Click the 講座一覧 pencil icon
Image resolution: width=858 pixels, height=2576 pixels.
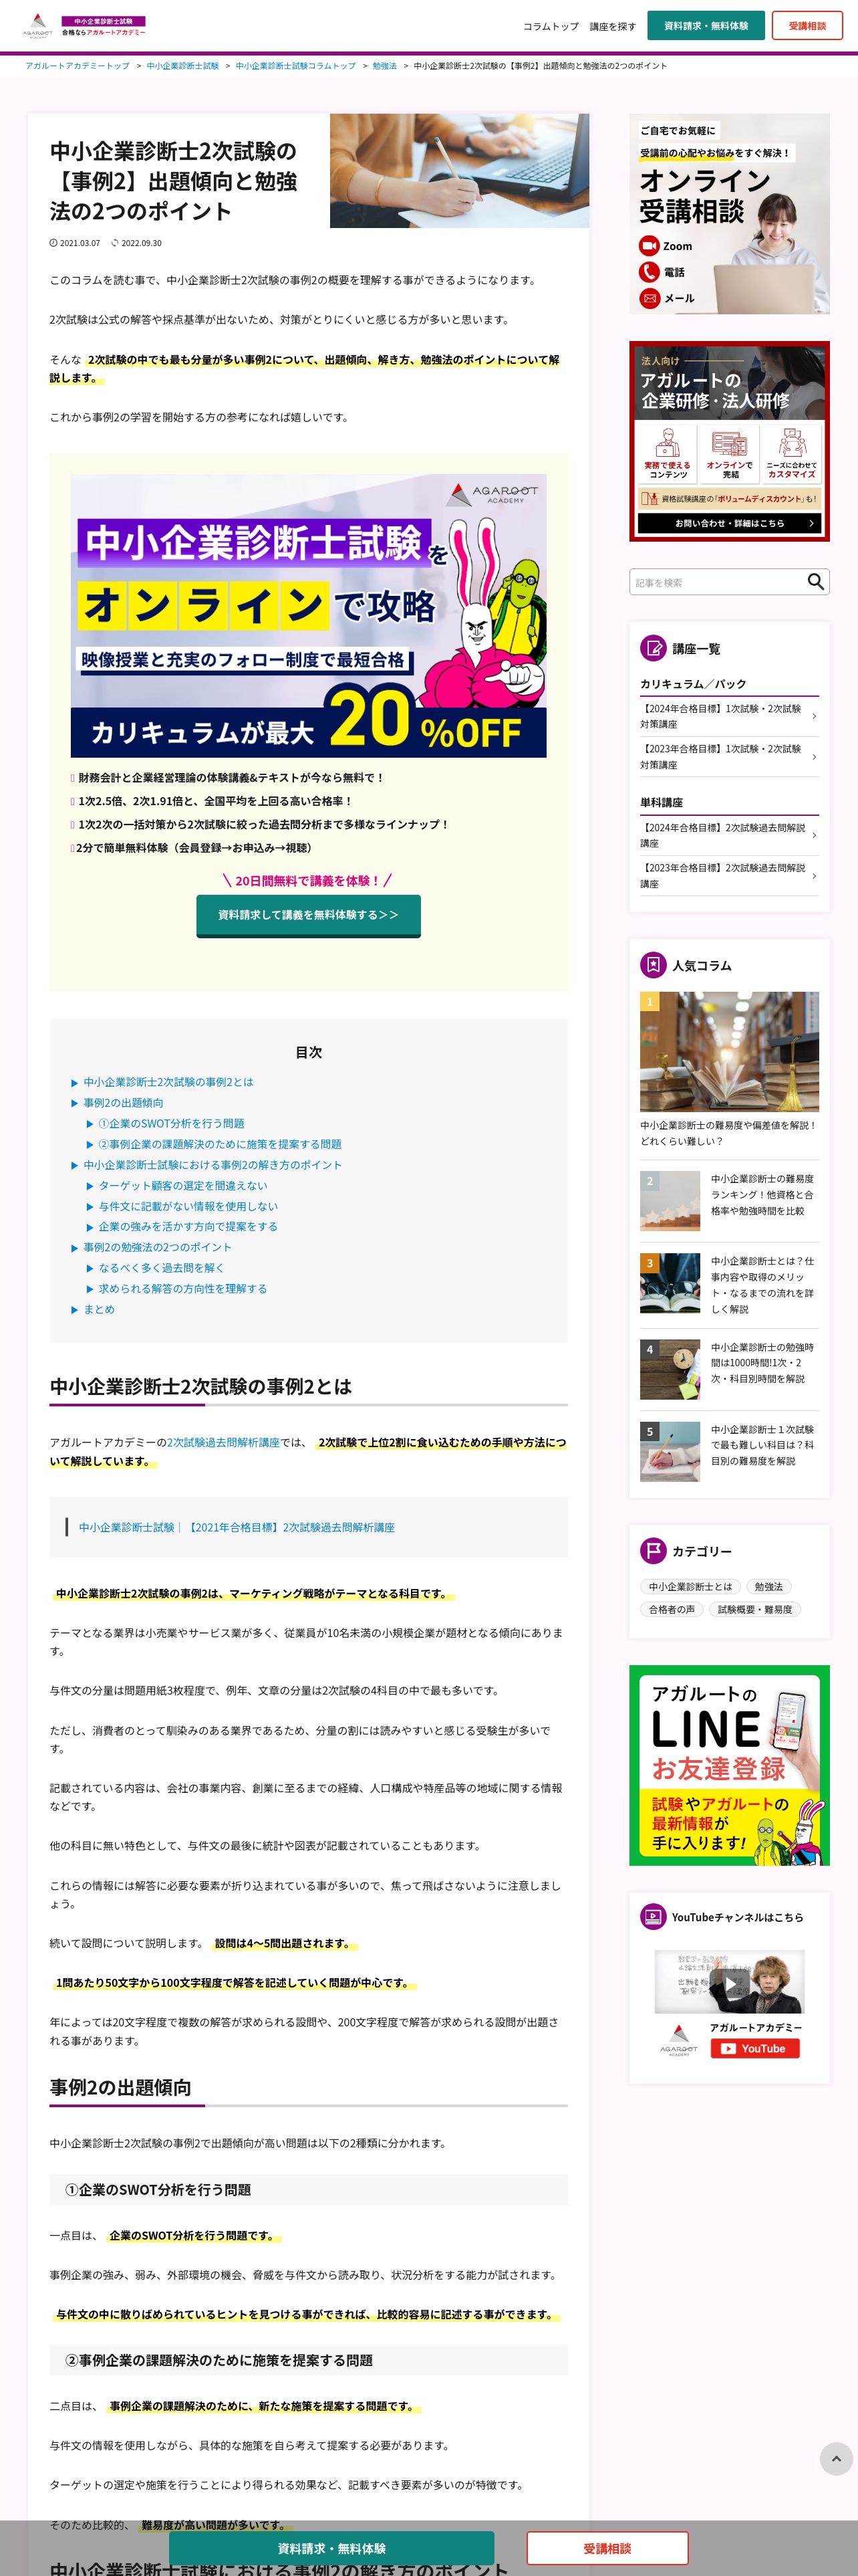pos(654,648)
